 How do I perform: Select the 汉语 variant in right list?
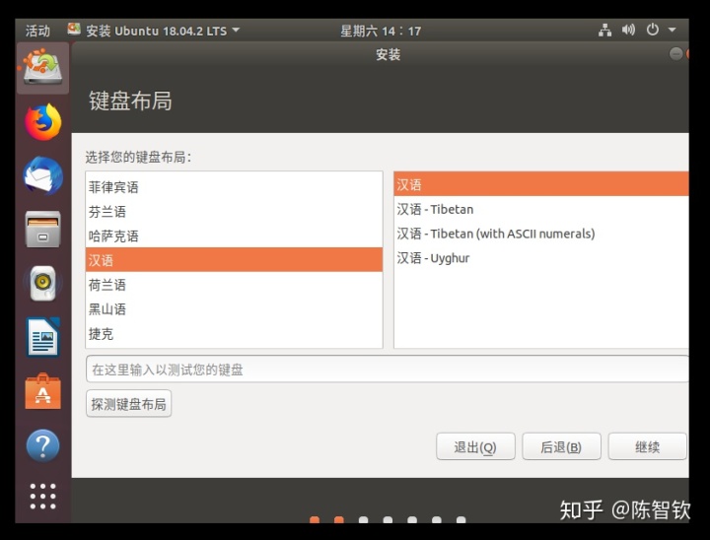pyautogui.click(x=541, y=184)
